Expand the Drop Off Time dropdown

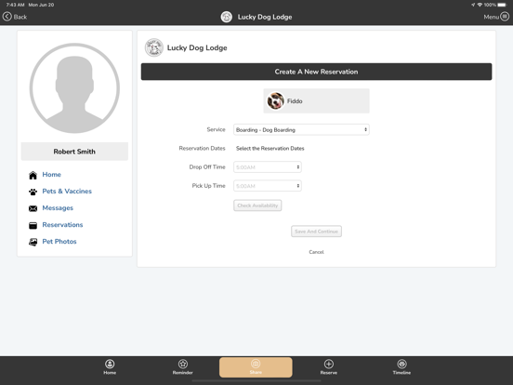coord(268,167)
